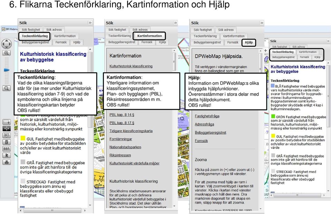Open Fornsök tab in leftmost Sök panel
The image size is (331, 214).
(61, 42)
